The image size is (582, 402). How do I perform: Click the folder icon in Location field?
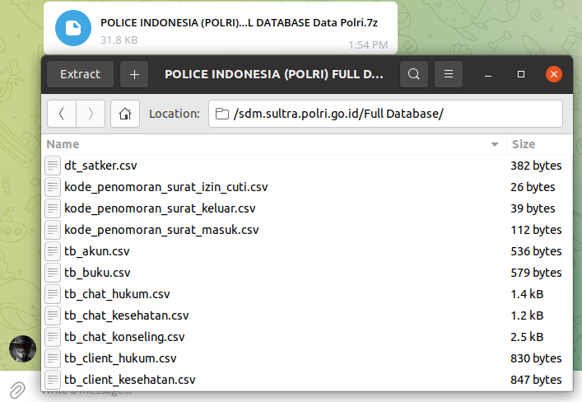[x=222, y=114]
